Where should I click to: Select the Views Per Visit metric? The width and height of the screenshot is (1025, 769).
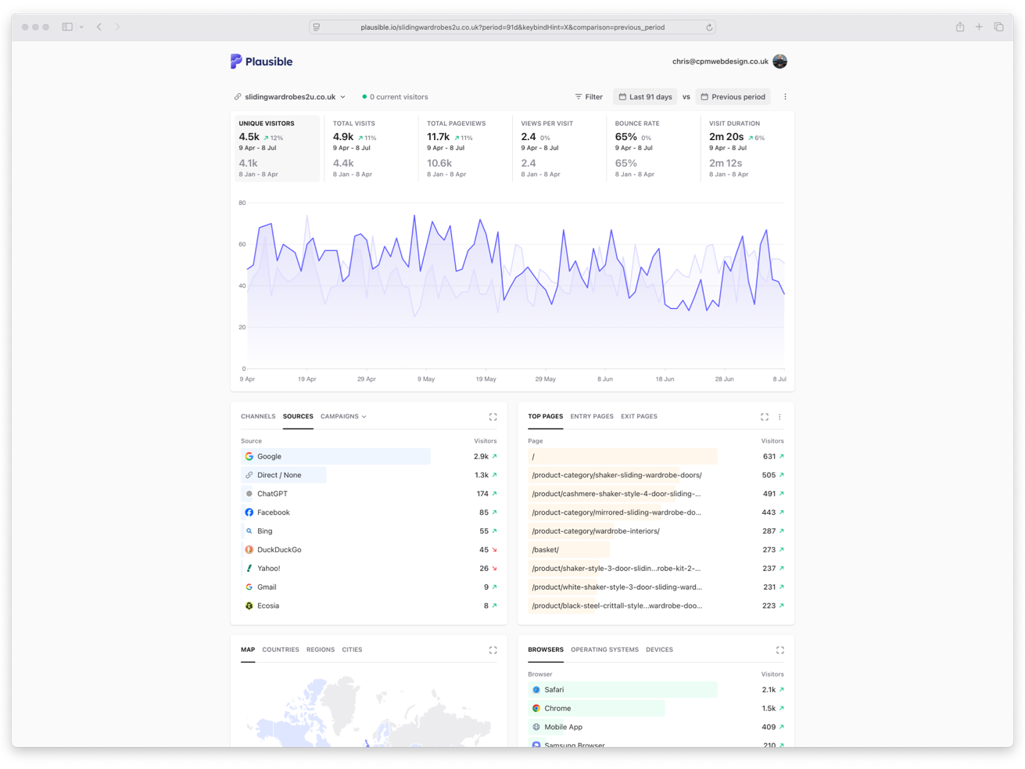tap(558, 149)
